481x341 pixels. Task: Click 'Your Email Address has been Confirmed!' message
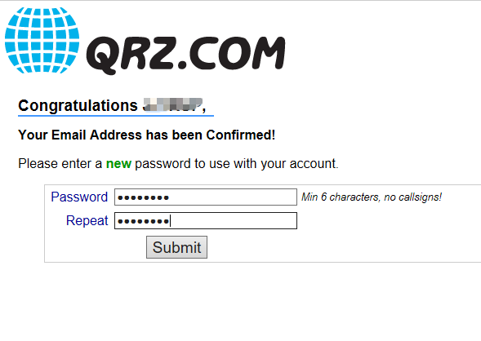click(147, 135)
